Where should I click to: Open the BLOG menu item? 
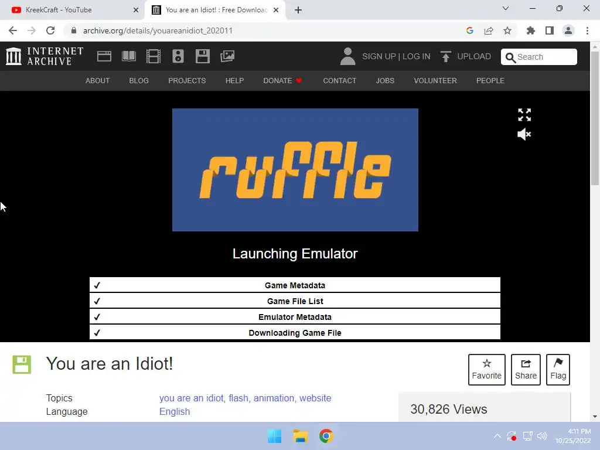(139, 81)
